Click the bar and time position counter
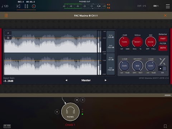The image size is (172, 129). coord(26,2)
